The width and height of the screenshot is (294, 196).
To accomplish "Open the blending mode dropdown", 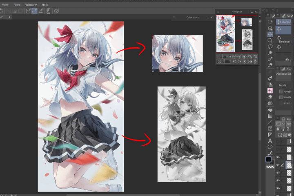I will 289,124.
